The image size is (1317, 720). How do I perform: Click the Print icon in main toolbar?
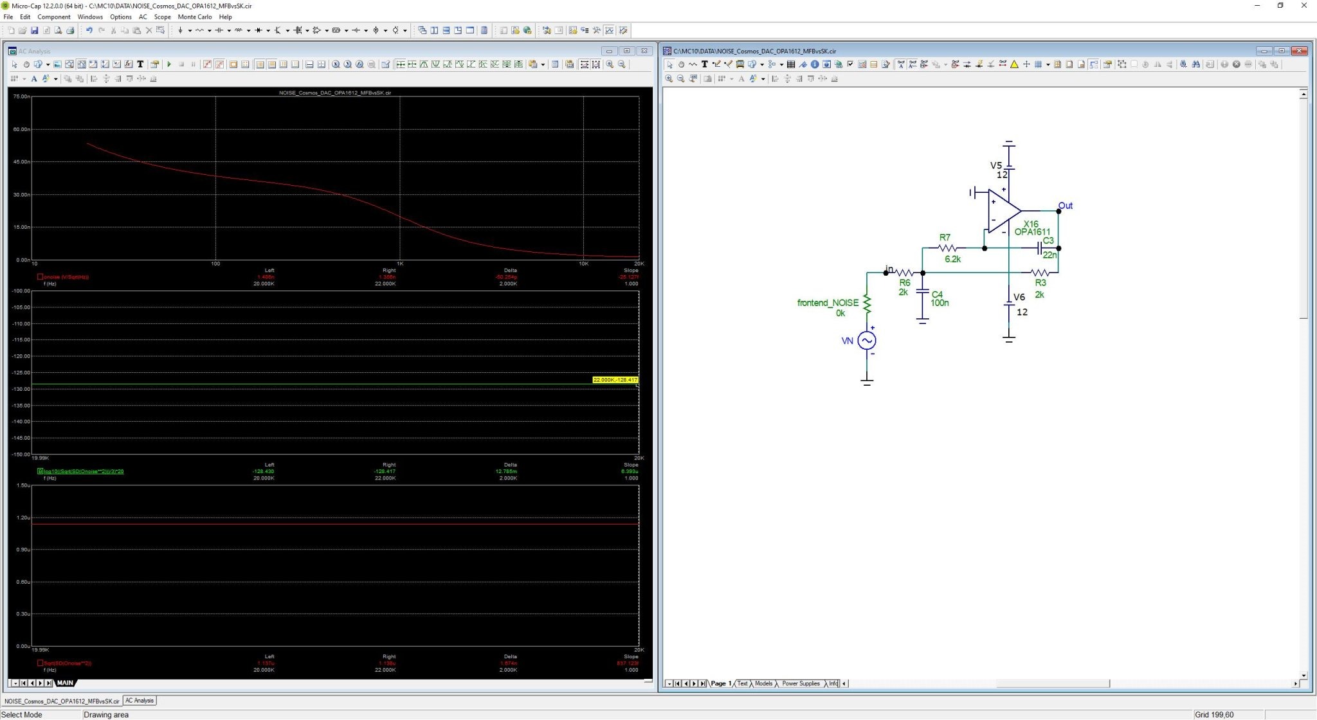point(69,30)
